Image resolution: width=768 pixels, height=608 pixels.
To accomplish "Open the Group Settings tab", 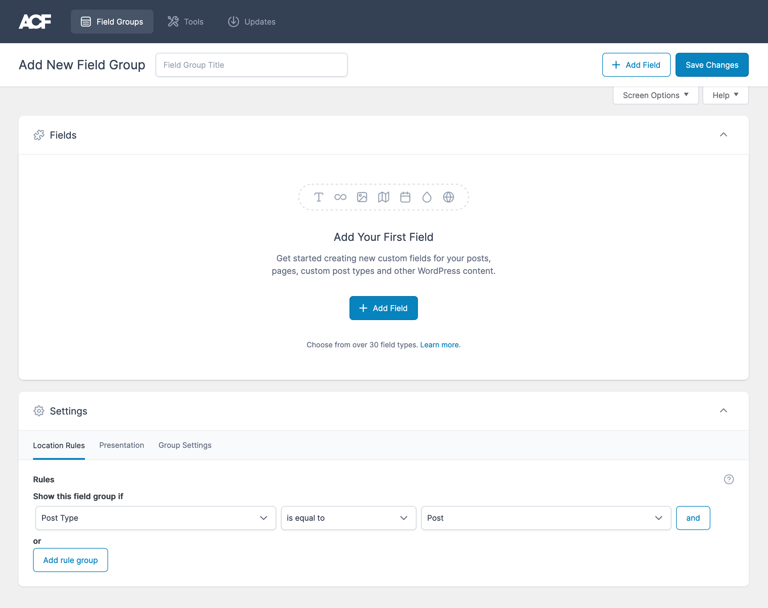I will [185, 445].
